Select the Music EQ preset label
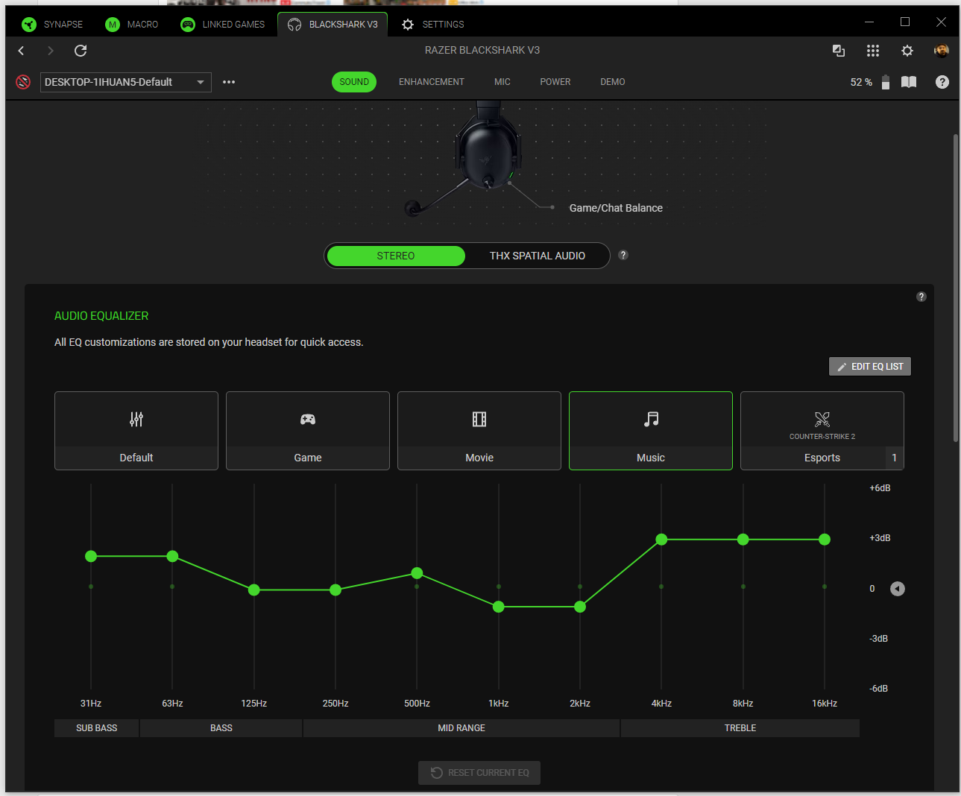961x796 pixels. (651, 458)
